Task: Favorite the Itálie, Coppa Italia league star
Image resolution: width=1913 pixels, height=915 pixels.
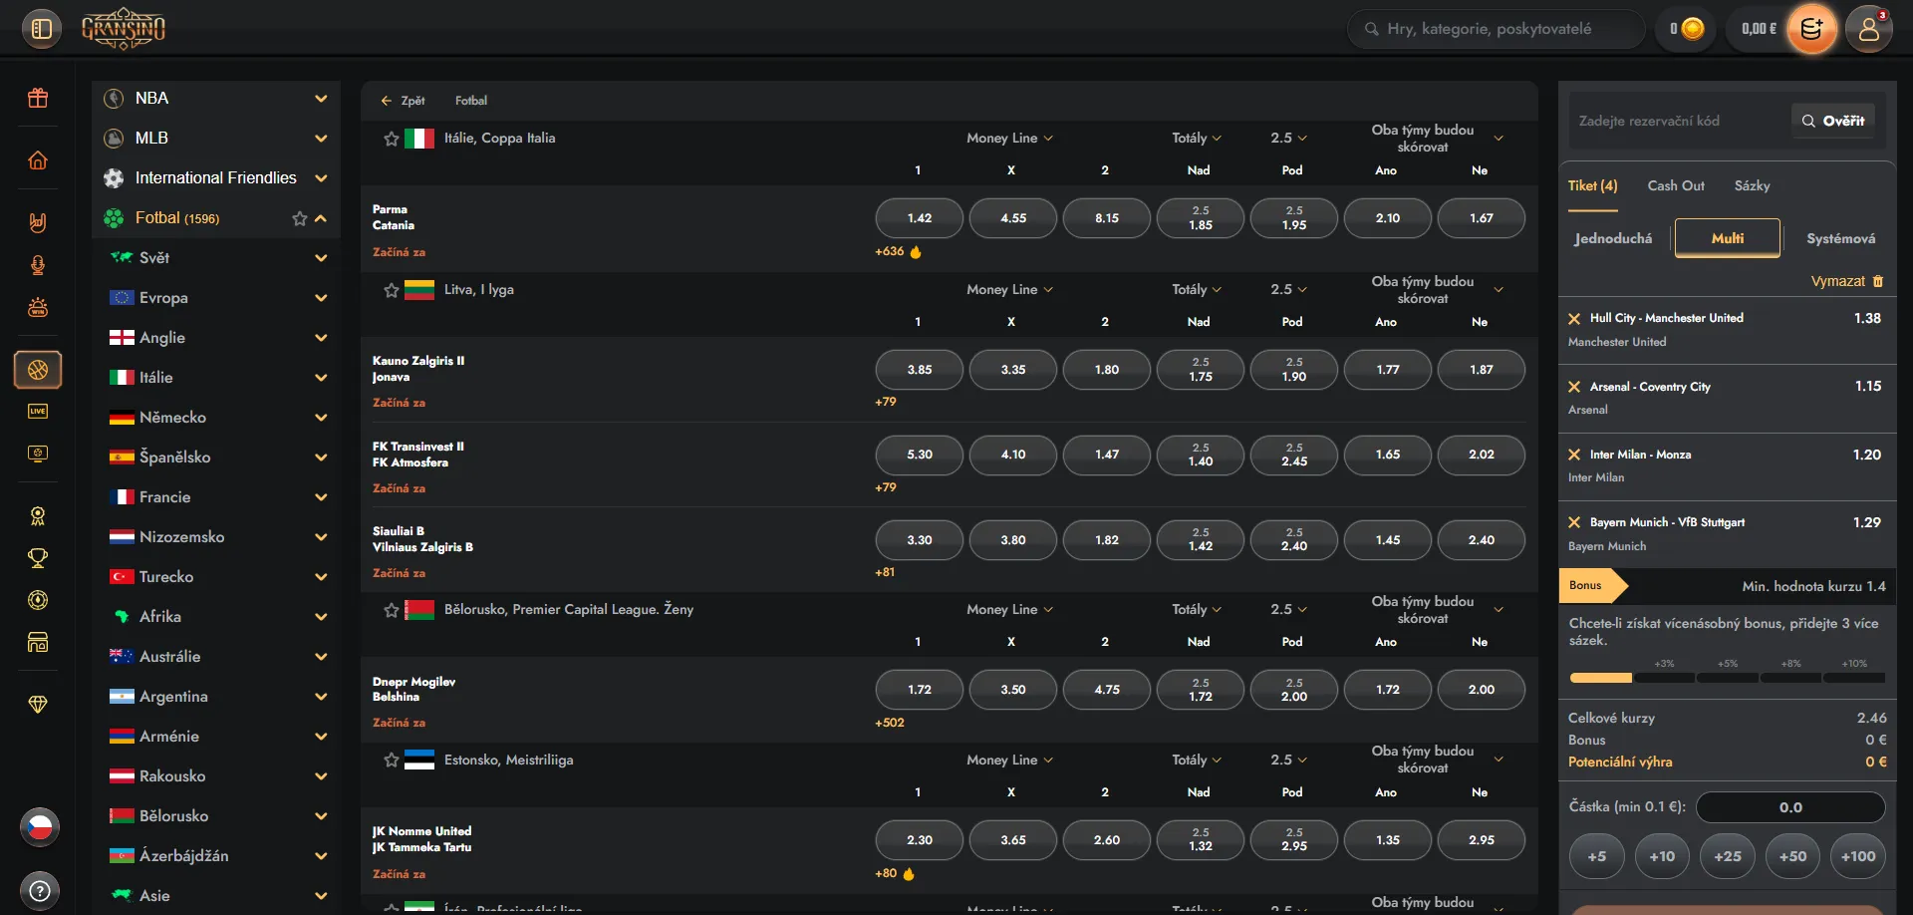Action: (392, 139)
